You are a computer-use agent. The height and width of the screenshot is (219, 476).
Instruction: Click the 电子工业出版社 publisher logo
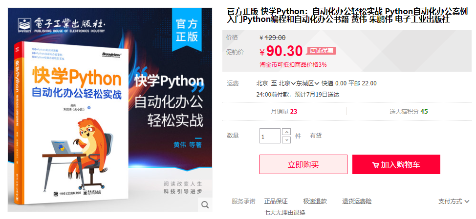tap(61, 25)
